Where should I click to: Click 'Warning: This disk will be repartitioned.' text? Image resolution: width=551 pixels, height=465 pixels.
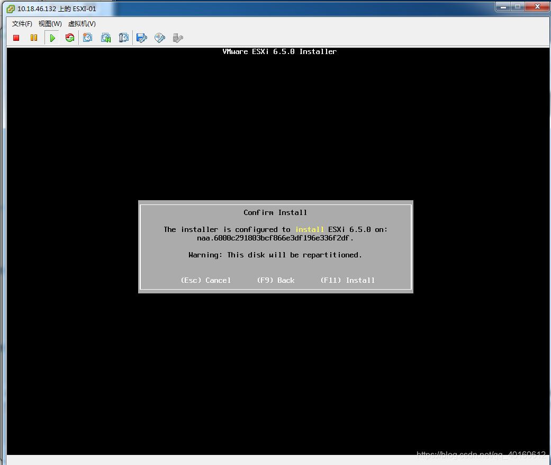(x=275, y=255)
